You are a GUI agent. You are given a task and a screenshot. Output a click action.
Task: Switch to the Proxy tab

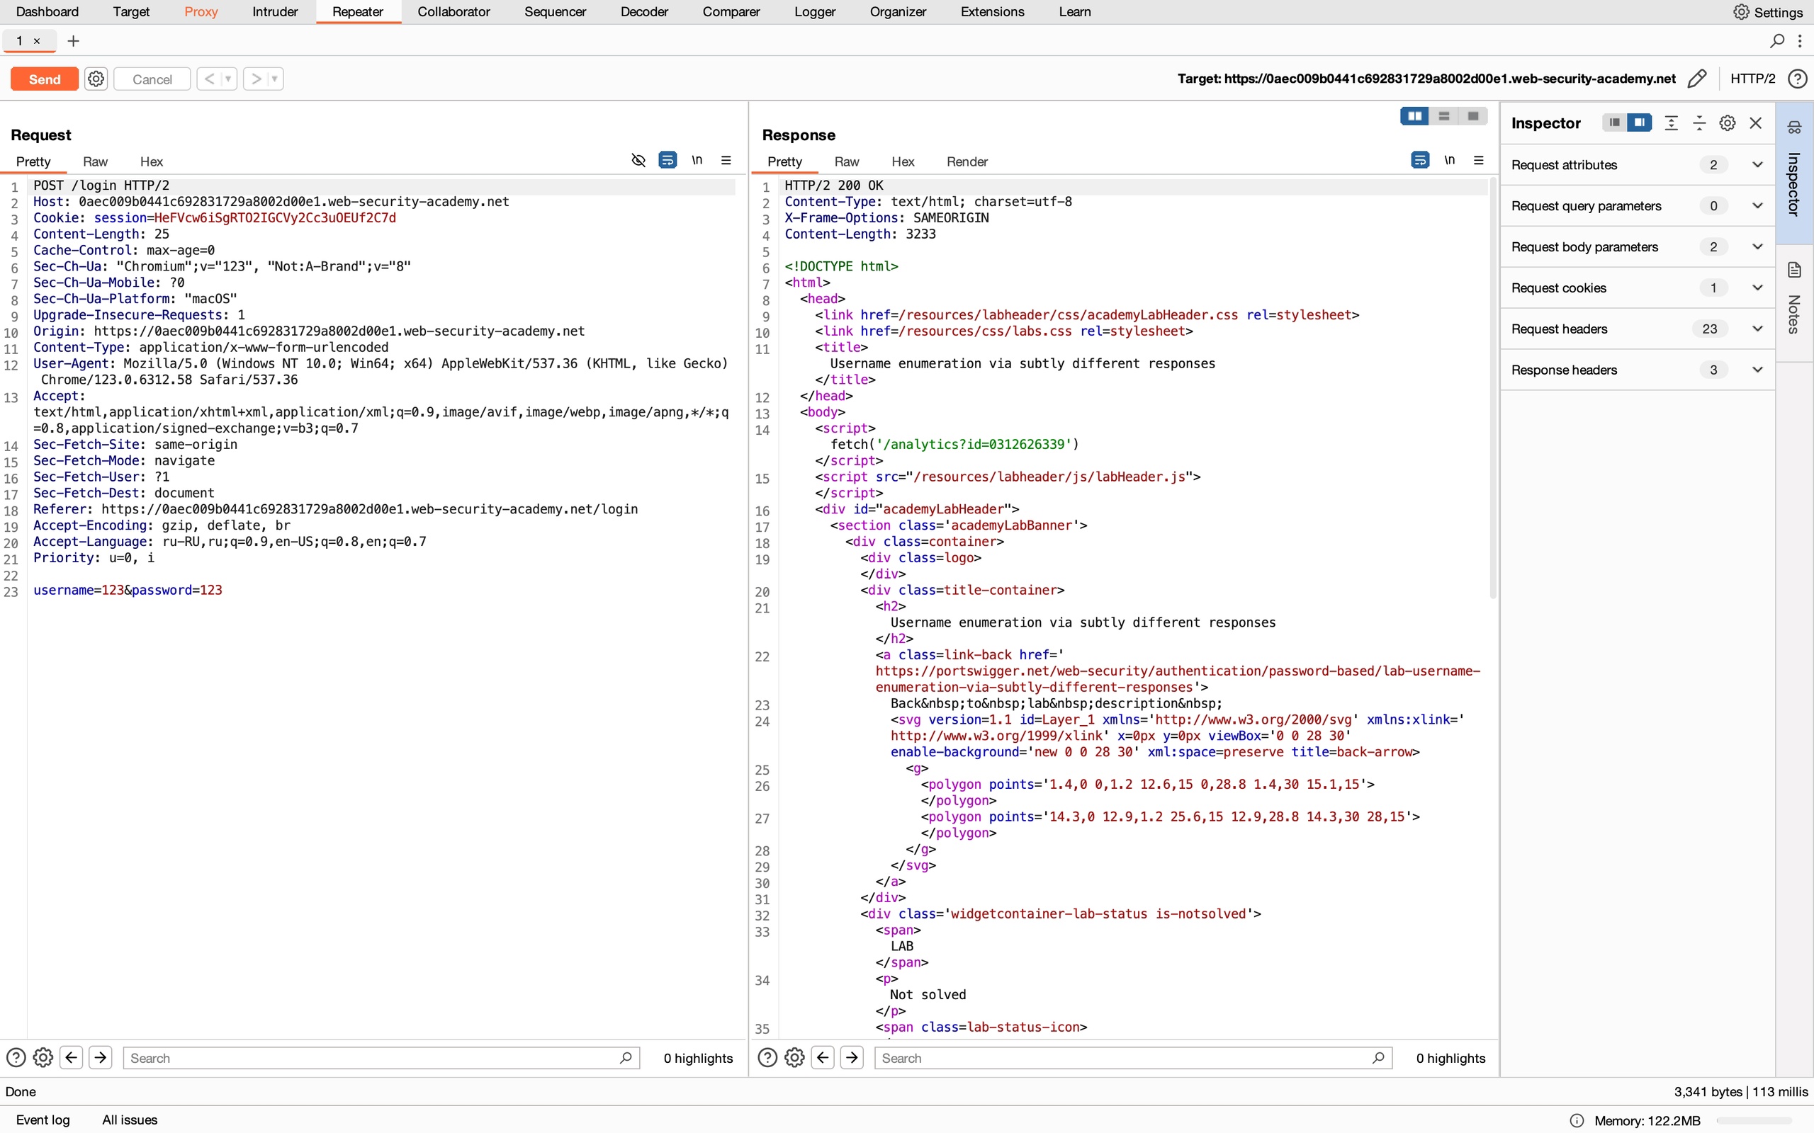[201, 12]
